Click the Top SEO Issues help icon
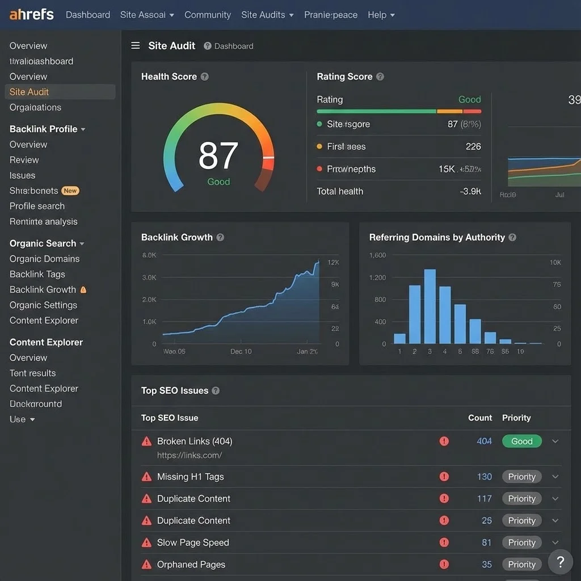Image resolution: width=581 pixels, height=581 pixels. pyautogui.click(x=216, y=390)
